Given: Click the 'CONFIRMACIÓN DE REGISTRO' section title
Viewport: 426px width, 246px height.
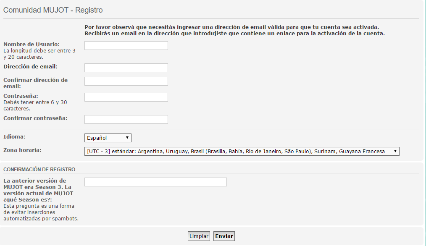Looking at the screenshot, I should pyautogui.click(x=39, y=170).
